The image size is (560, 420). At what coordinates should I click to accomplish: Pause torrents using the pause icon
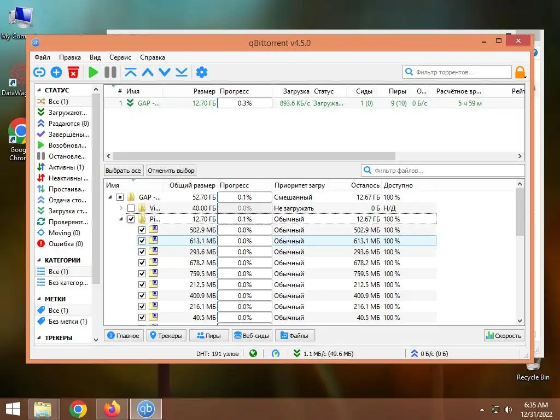(x=110, y=73)
